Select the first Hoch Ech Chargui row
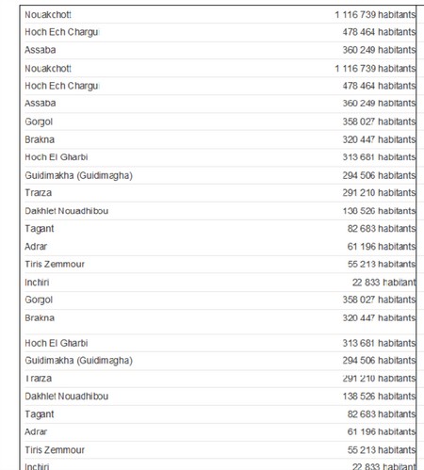The height and width of the screenshot is (470, 424). 220,32
